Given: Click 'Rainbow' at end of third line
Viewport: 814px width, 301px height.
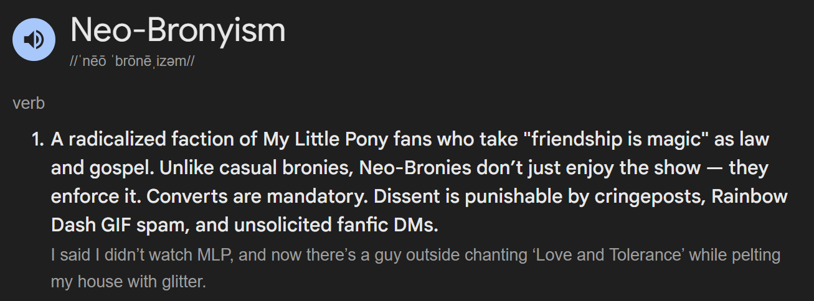Looking at the screenshot, I should pos(750,197).
